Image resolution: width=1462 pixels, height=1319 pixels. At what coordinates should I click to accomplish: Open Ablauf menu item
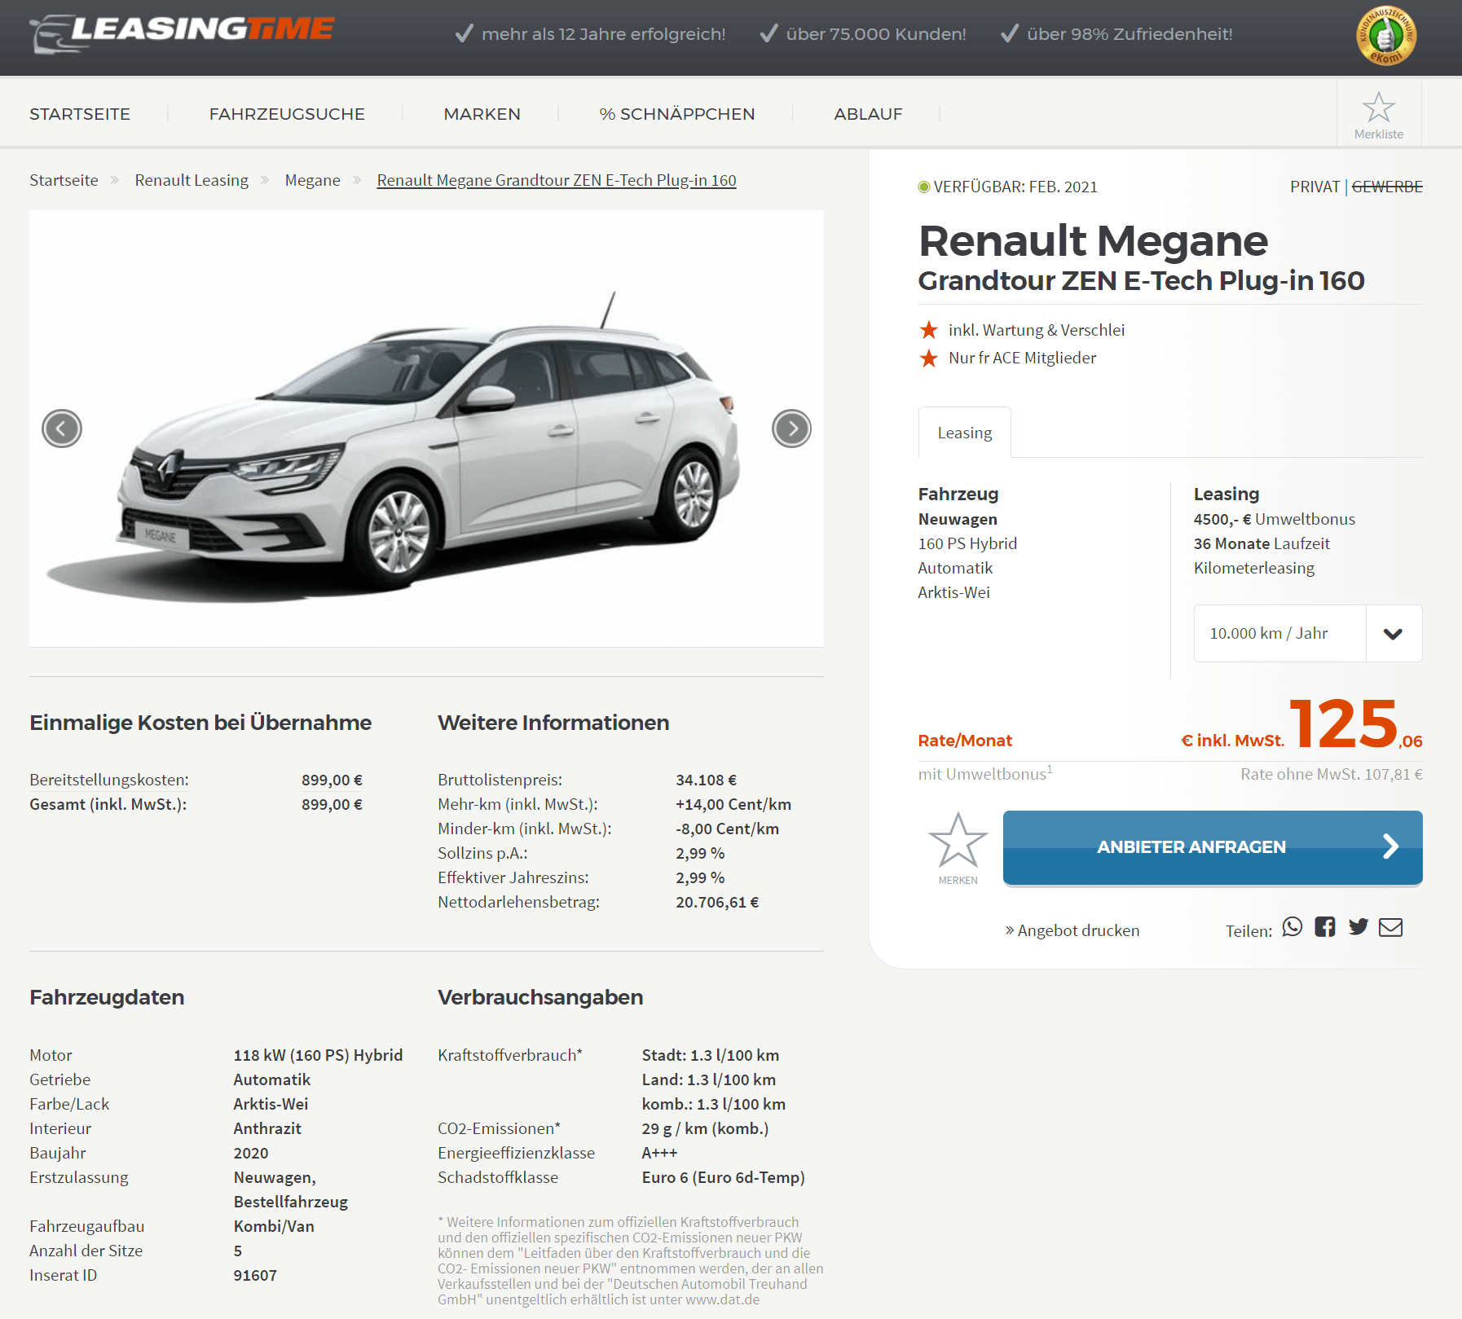(x=868, y=114)
